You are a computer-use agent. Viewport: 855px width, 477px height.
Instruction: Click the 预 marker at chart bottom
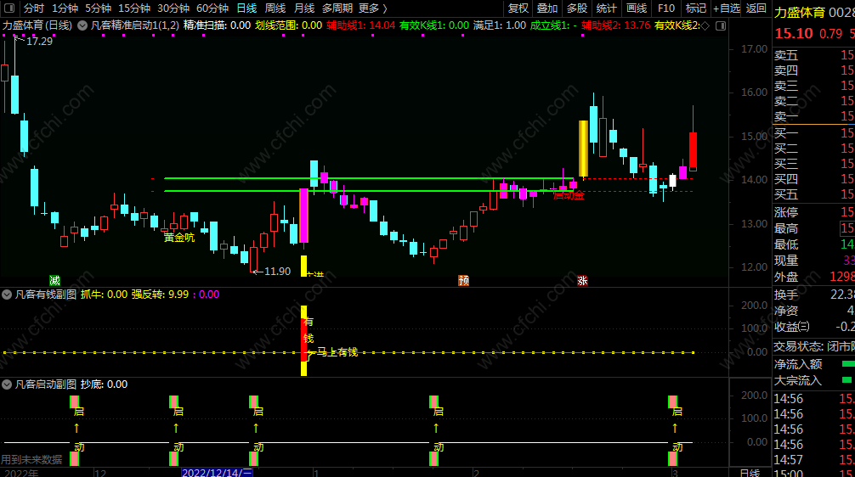click(x=463, y=280)
